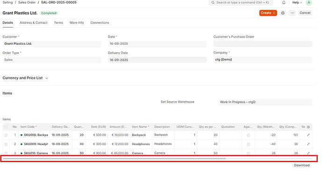This screenshot has height=171, width=322.
Task: Click the Company field ctg (Demo)
Action: pyautogui.click(x=263, y=60)
